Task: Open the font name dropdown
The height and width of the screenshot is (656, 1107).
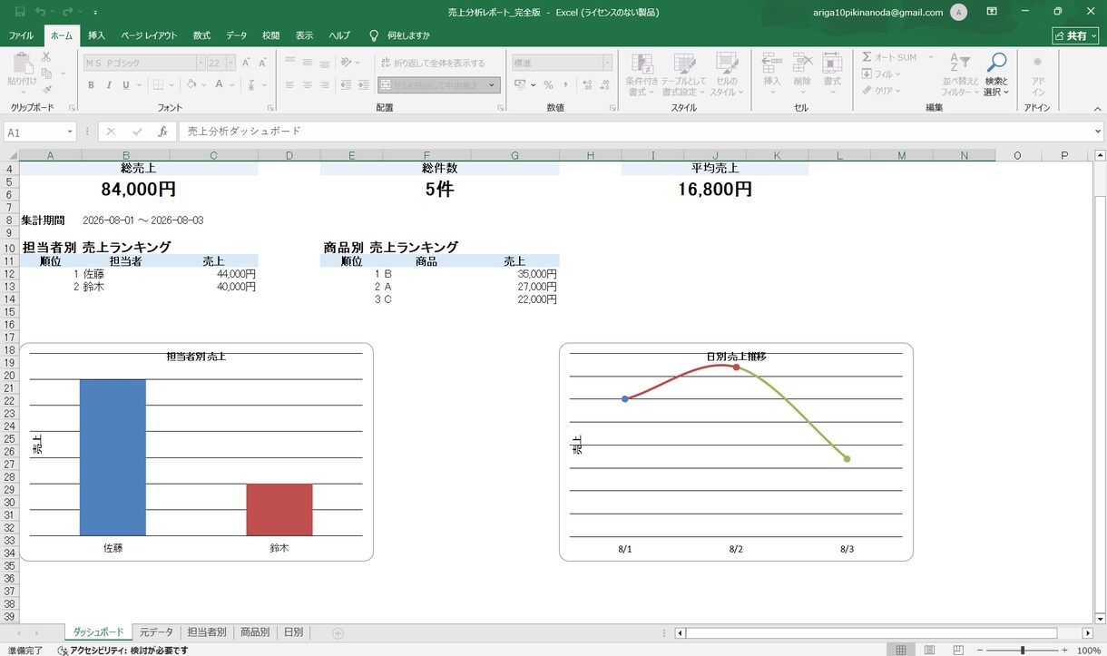Action: tap(200, 63)
